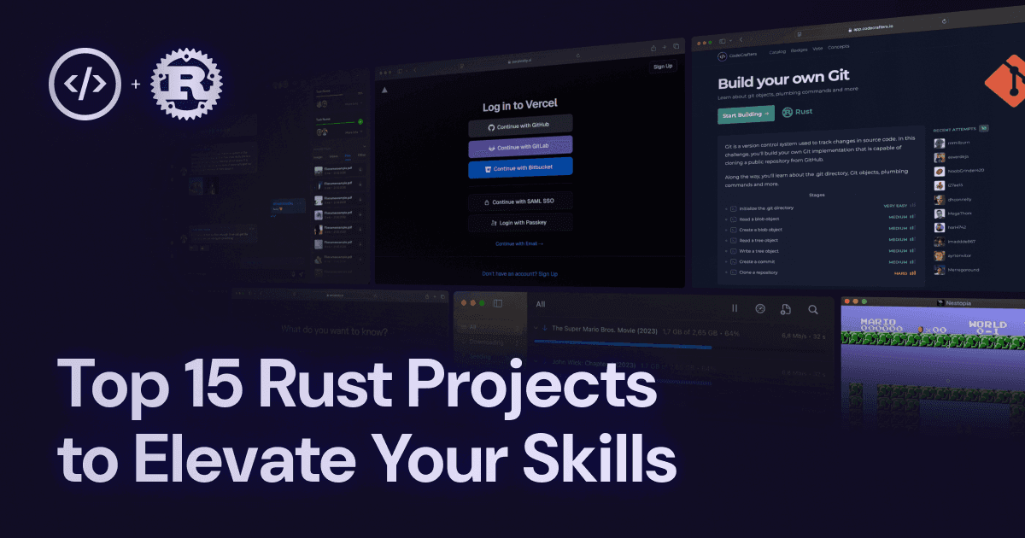Click the MegaThor avatar under Recent Attempts
Screen dimensions: 1025x538
[940, 212]
